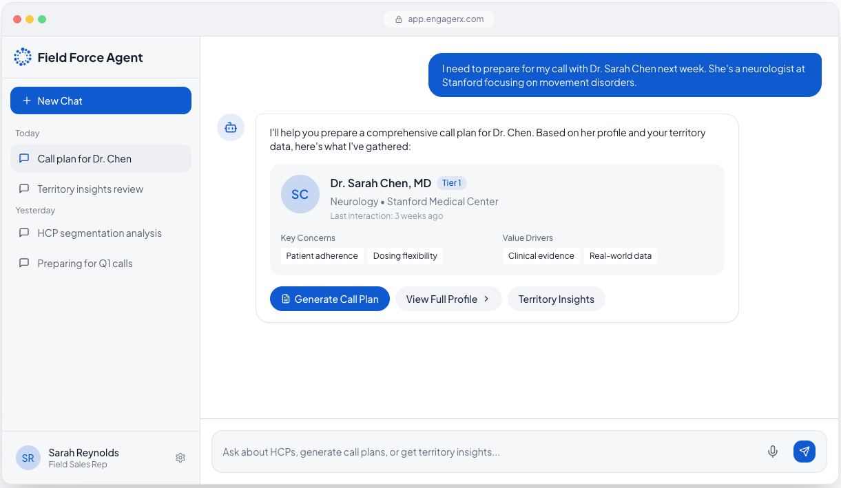Click the Sarah Reynolds user name

tap(84, 452)
